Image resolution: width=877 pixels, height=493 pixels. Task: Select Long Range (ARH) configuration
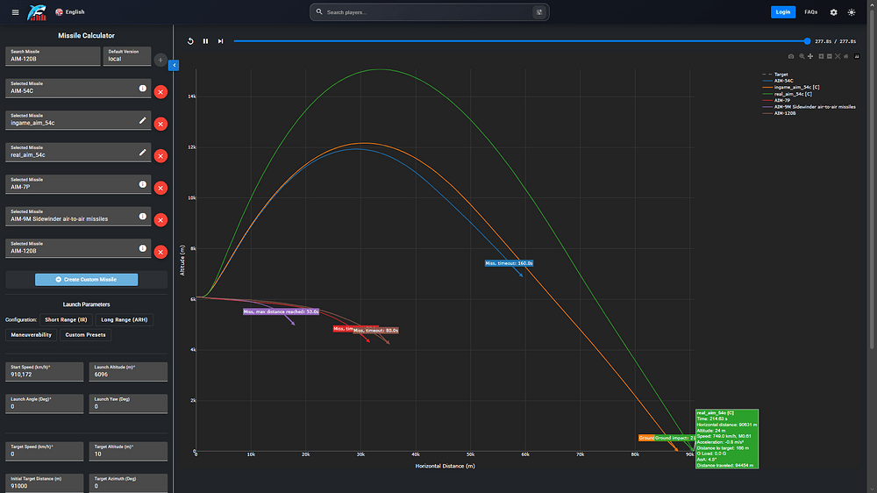125,319
